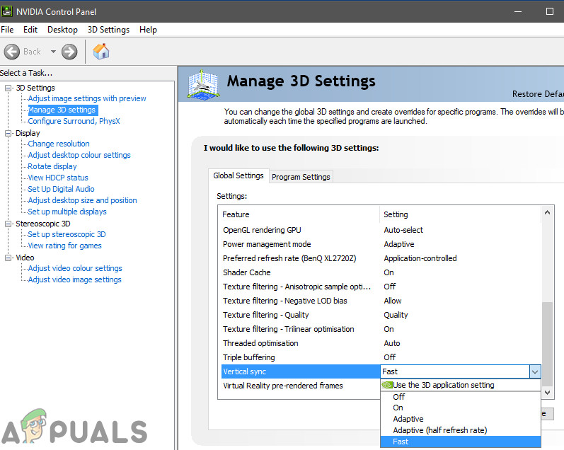Choose Use the 3D application setting option
The width and height of the screenshot is (564, 450).
[461, 385]
